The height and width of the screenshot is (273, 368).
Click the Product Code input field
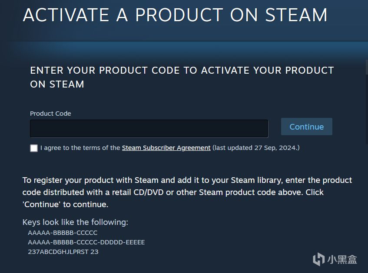click(x=149, y=129)
